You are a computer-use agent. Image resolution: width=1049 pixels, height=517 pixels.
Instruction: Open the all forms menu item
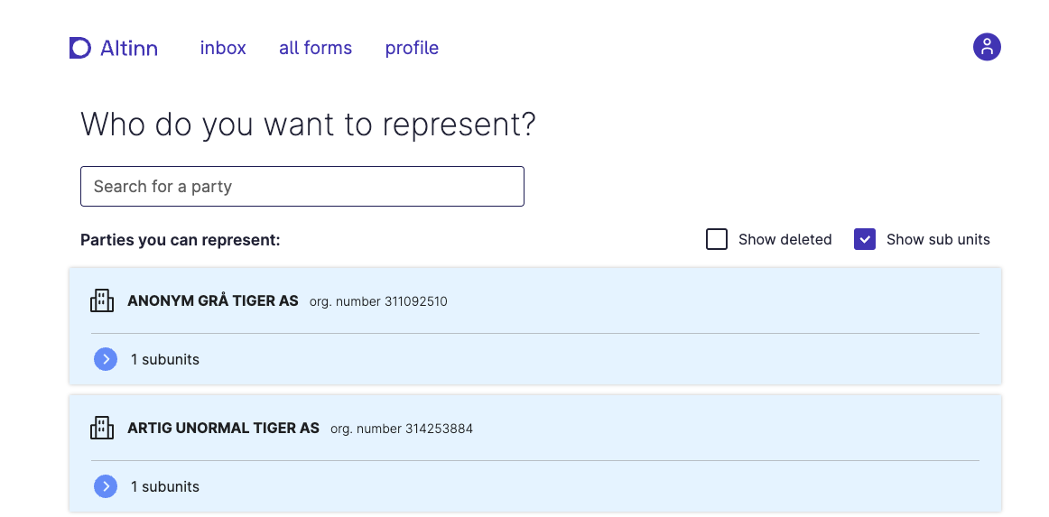(x=315, y=48)
